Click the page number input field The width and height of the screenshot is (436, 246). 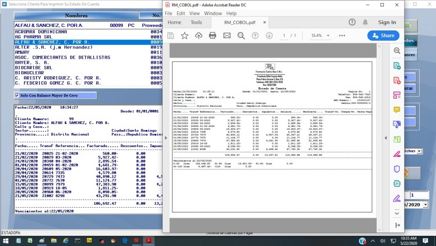[284, 36]
